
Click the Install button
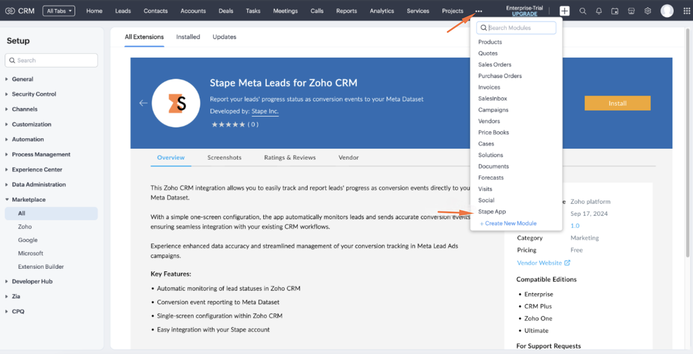pos(617,103)
